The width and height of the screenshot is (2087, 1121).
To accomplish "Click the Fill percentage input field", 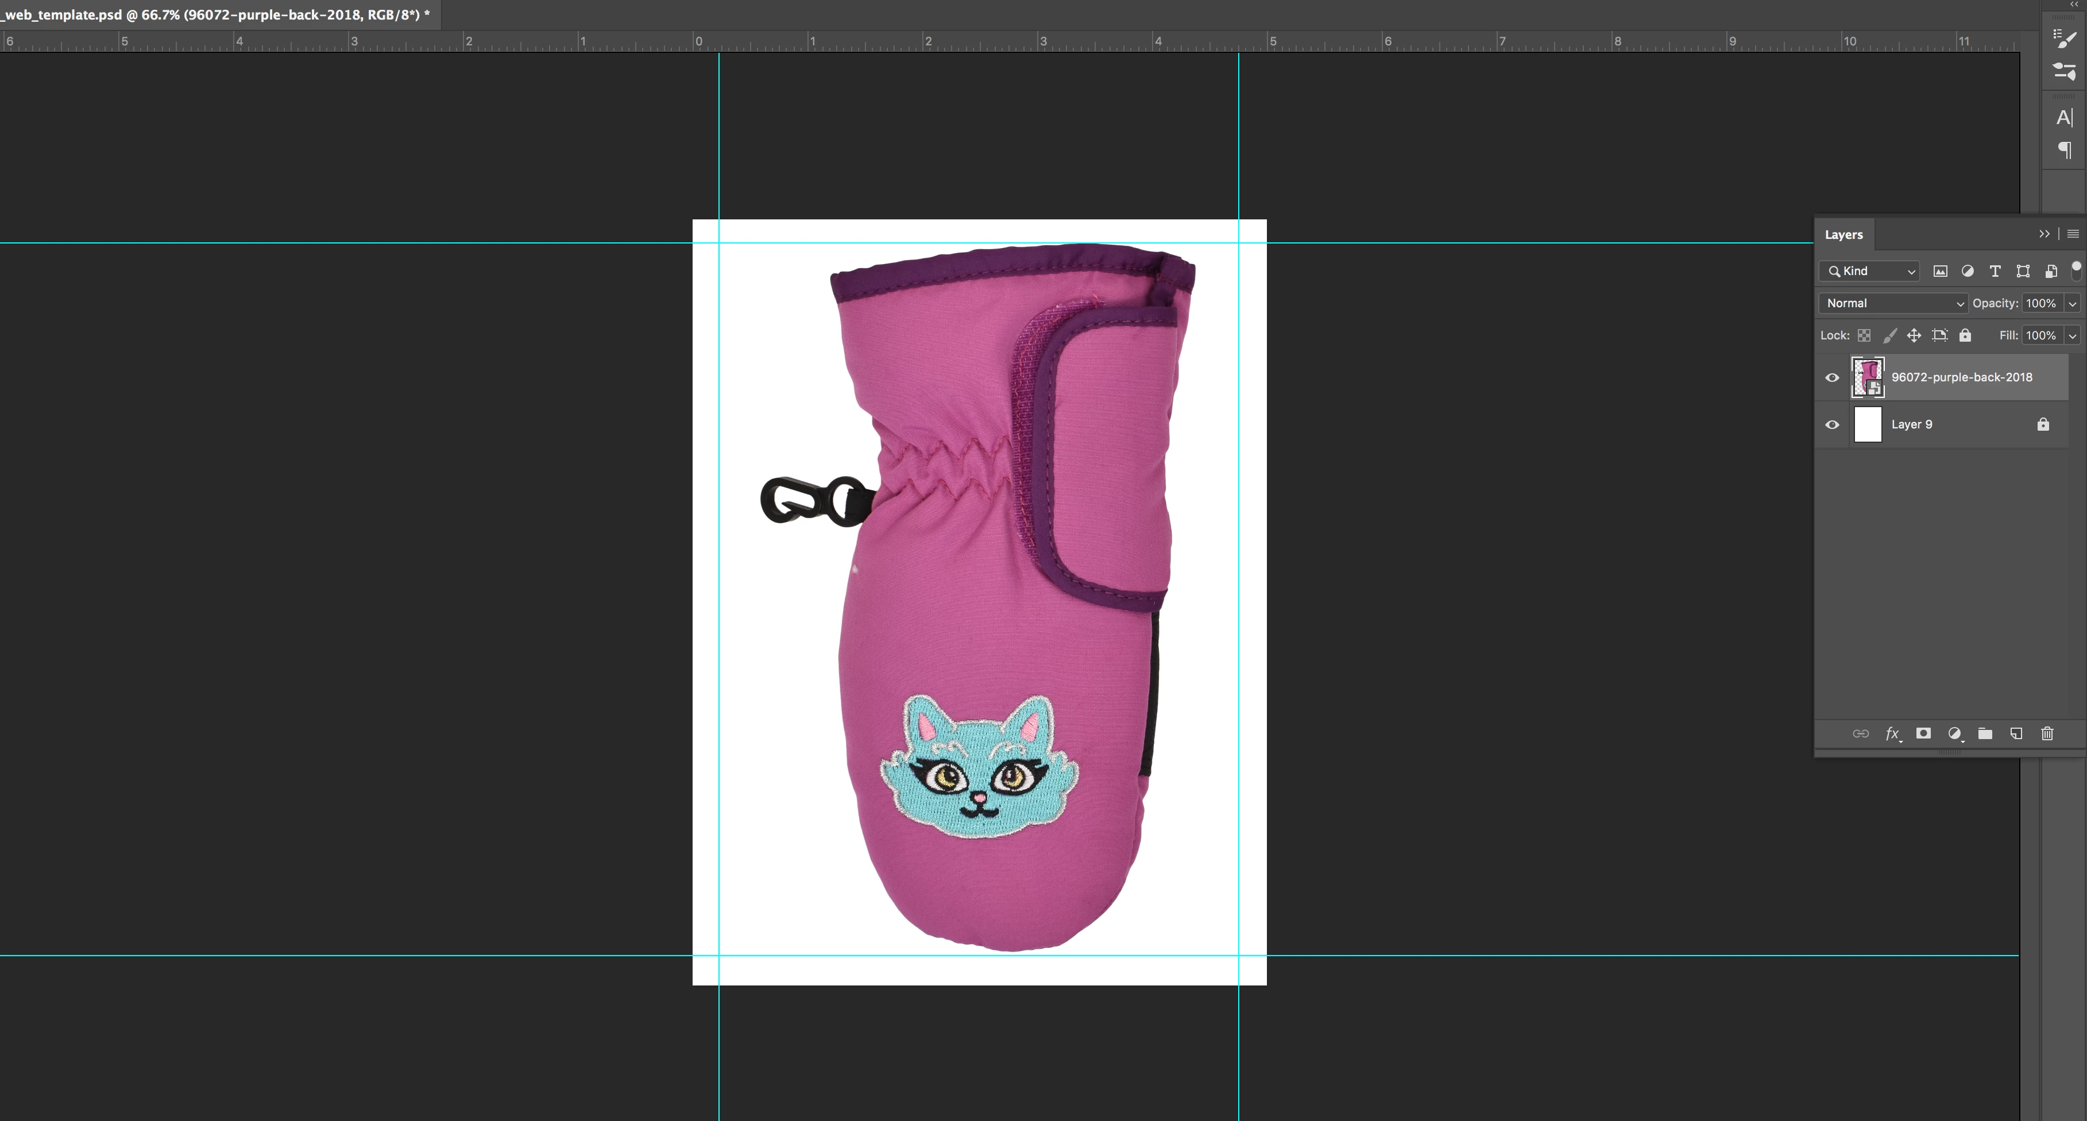I will click(x=2041, y=335).
